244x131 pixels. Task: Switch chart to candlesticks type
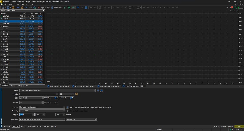click(69, 7)
